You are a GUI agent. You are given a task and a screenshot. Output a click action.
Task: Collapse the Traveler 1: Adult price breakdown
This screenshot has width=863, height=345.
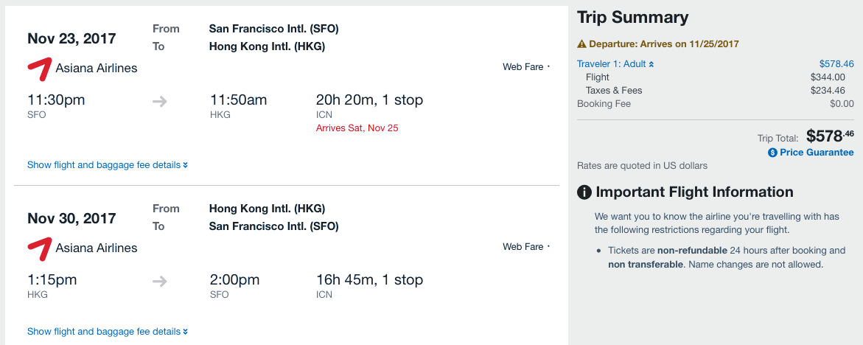coord(615,64)
